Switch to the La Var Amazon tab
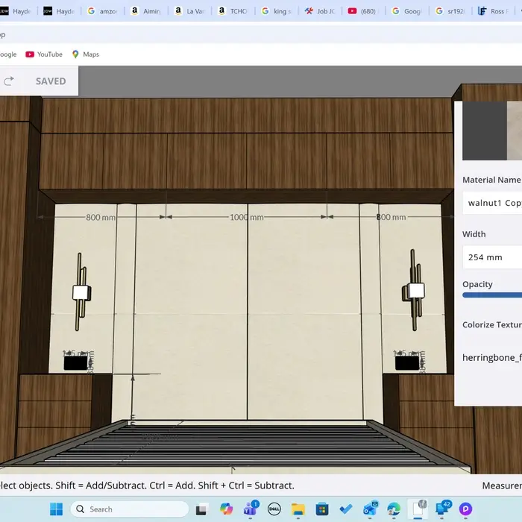522x522 pixels. pyautogui.click(x=189, y=11)
